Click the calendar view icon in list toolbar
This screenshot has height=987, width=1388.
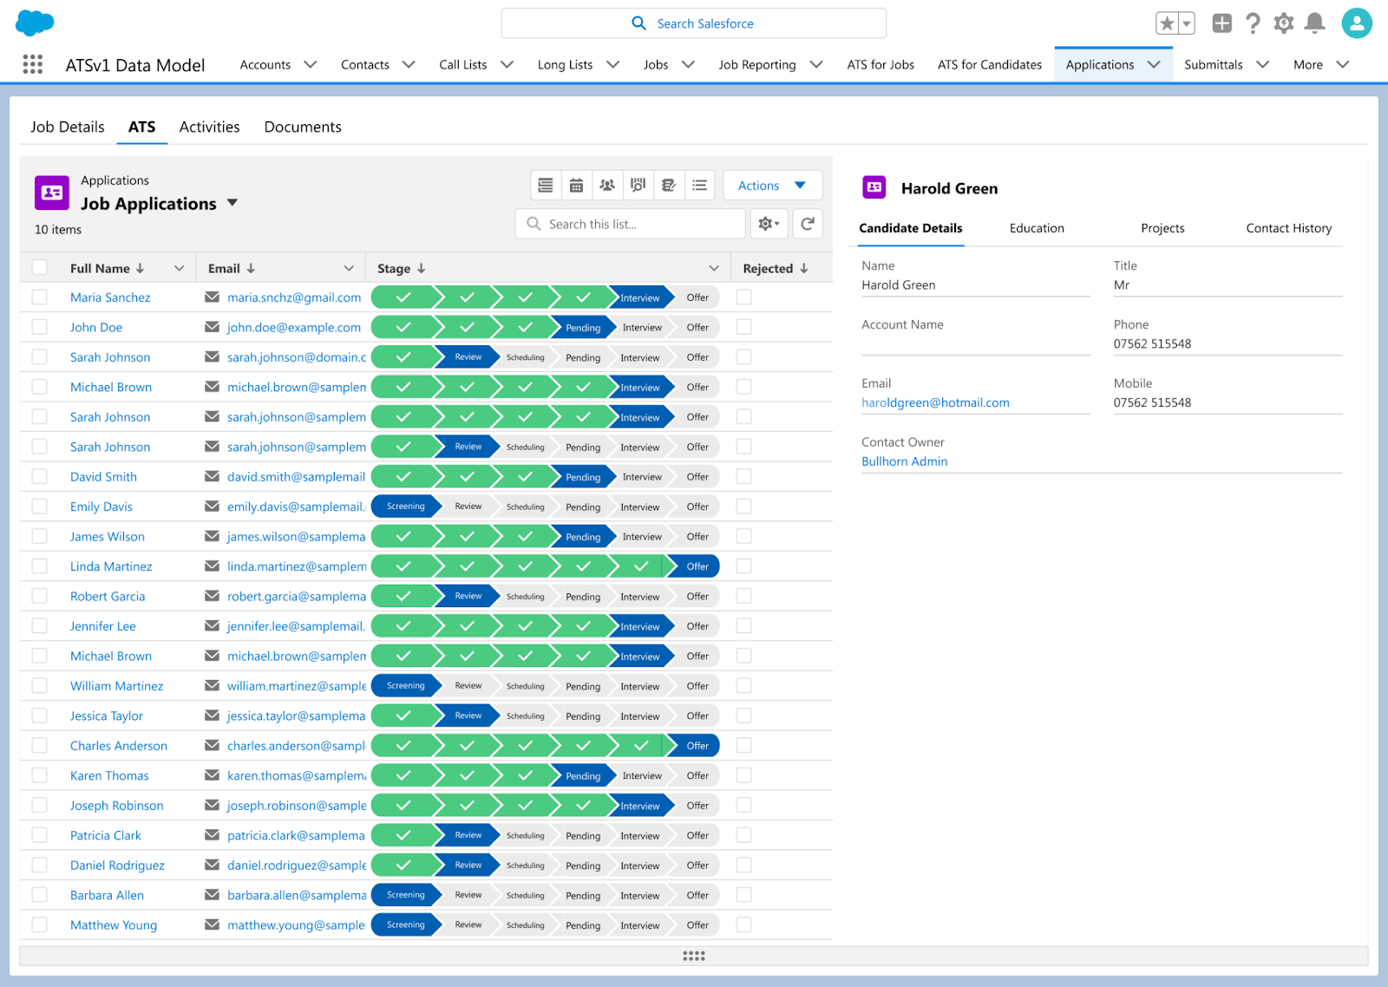pos(576,186)
